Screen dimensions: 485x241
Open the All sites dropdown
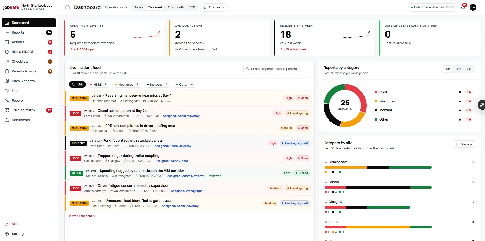[214, 7]
